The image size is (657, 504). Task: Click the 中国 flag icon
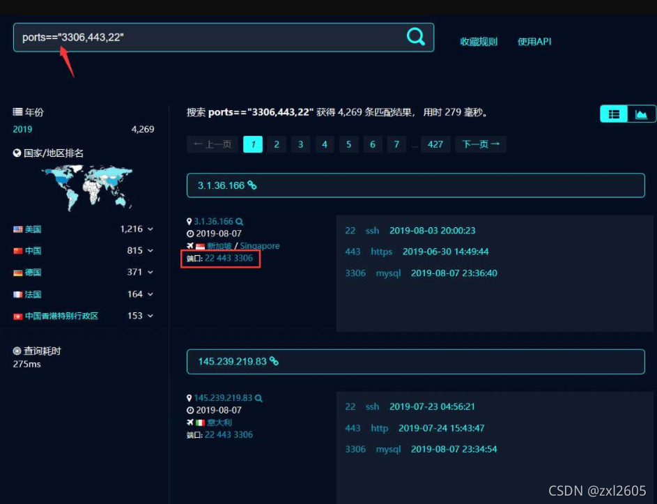pos(17,251)
